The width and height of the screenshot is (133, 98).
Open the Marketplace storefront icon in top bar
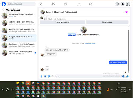(x=78, y=4)
